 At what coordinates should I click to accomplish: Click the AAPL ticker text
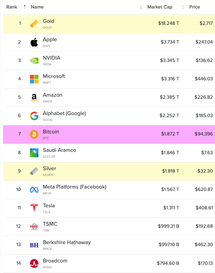pyautogui.click(x=47, y=46)
